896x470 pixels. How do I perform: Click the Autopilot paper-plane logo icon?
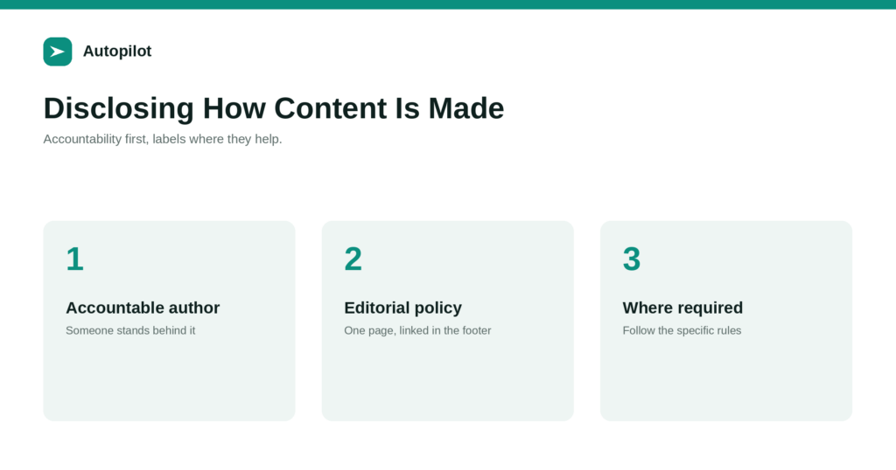(x=58, y=52)
